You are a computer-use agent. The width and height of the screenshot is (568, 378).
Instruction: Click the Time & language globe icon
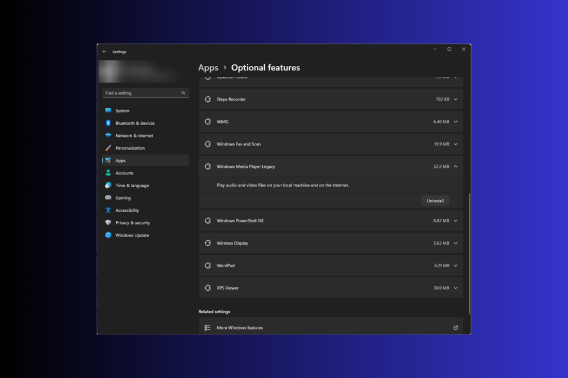click(x=108, y=185)
